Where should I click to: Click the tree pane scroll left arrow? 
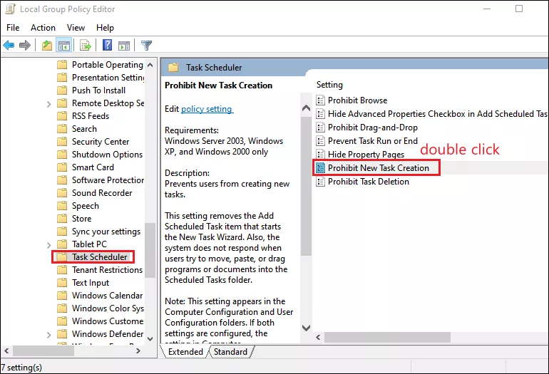6,350
